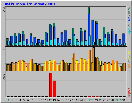The width and height of the screenshot is (132, 103).
Task: Click the green 'Hits' legend label
Action: pyautogui.click(x=129, y=11)
